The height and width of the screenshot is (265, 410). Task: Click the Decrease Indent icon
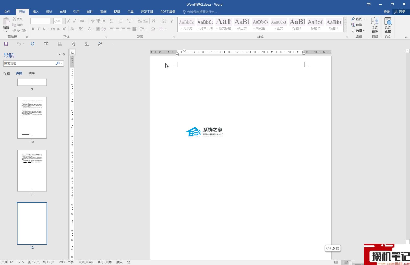click(x=140, y=21)
